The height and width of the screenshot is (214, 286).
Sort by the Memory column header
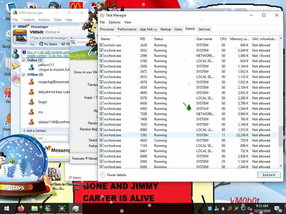click(239, 39)
